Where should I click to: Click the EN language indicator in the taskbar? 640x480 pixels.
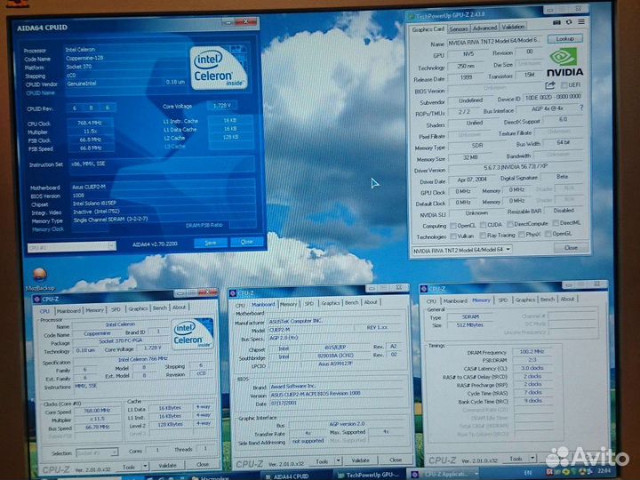click(527, 473)
